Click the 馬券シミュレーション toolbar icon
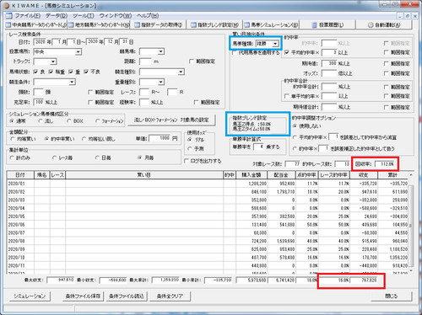 click(246, 25)
